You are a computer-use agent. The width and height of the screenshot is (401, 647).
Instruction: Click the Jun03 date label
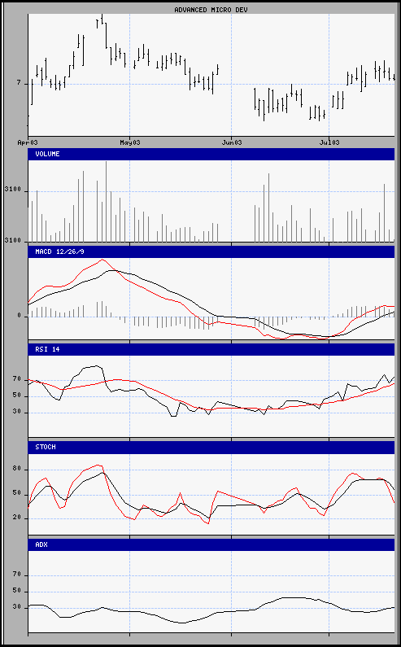[231, 142]
